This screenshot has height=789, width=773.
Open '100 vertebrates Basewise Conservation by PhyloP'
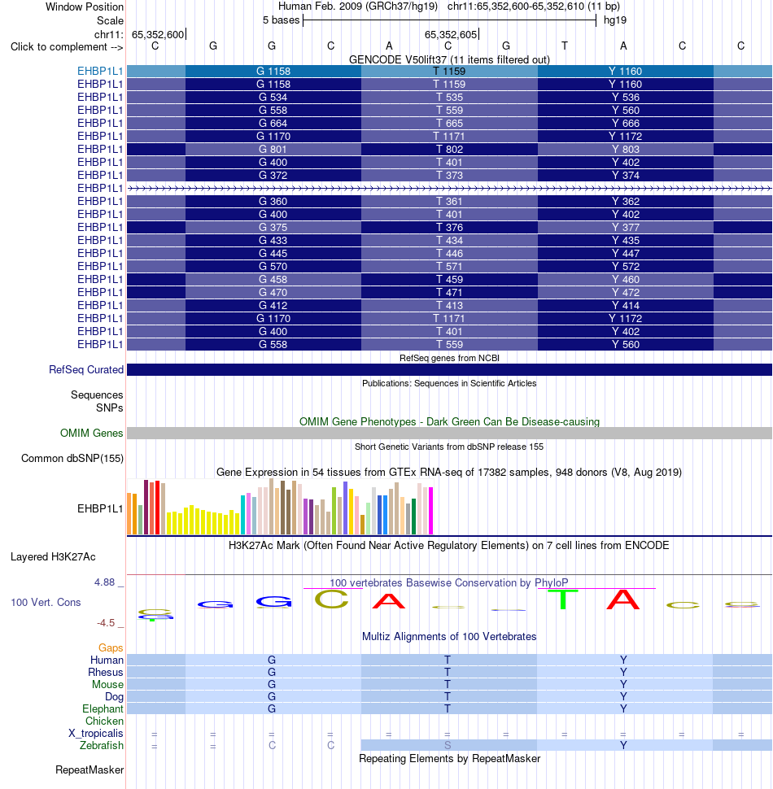449,582
